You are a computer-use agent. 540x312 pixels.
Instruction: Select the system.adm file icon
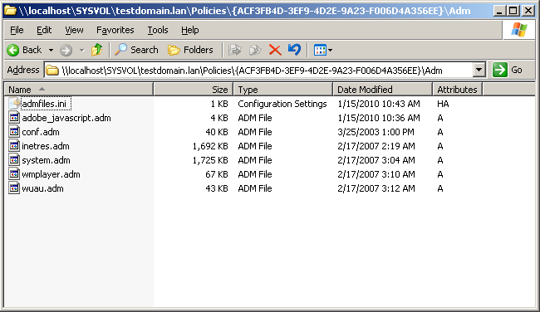coord(14,160)
